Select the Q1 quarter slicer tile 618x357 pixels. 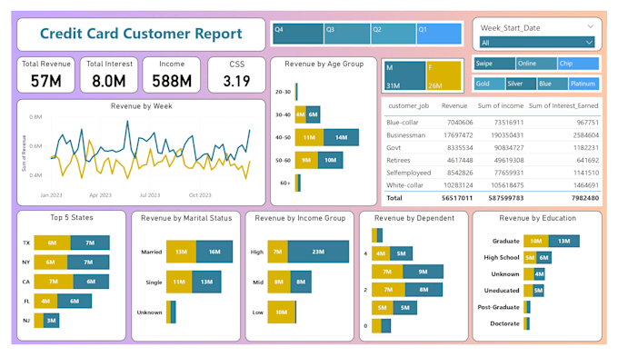click(x=439, y=34)
